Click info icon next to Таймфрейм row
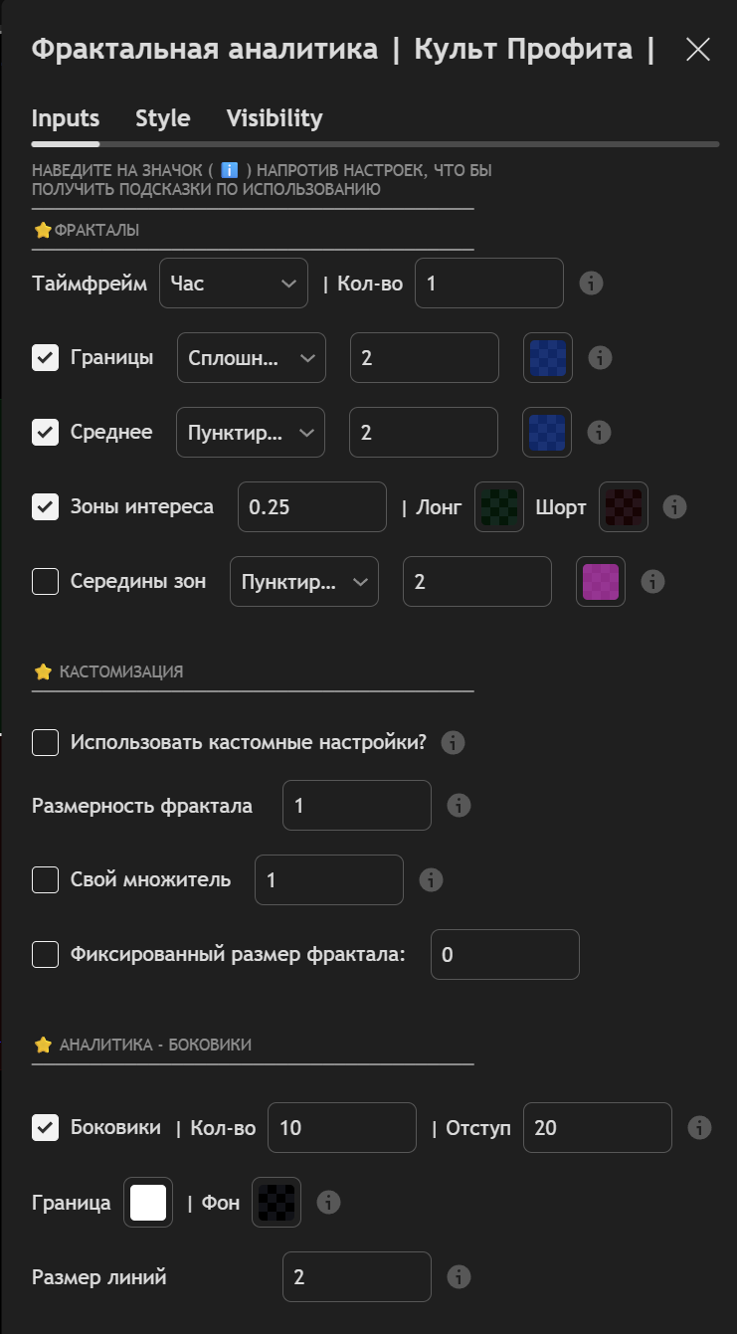Image resolution: width=737 pixels, height=1334 pixels. tap(591, 284)
